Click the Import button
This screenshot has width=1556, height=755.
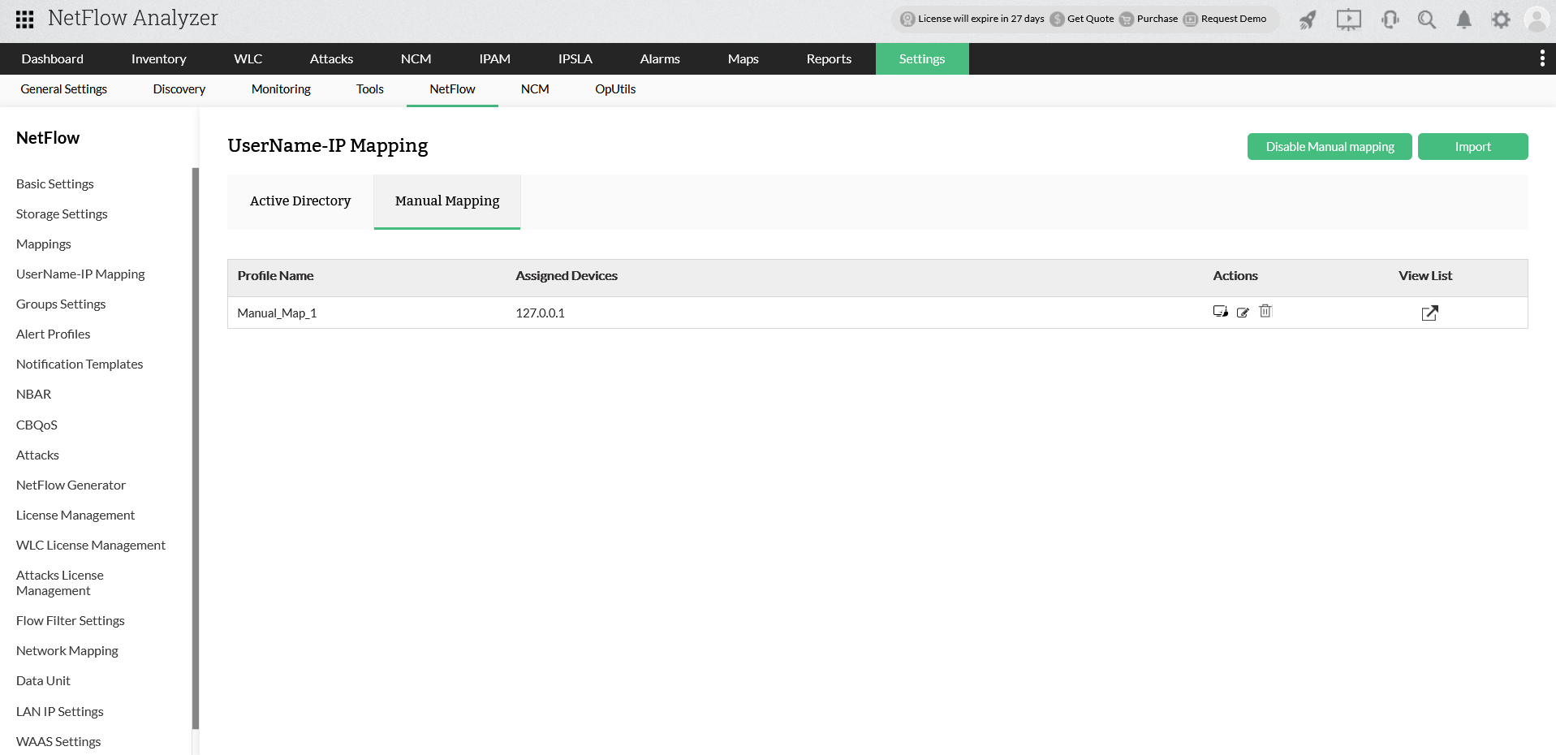1473,147
